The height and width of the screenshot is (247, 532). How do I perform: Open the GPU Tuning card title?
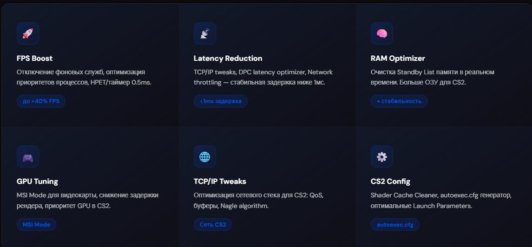[x=37, y=181]
